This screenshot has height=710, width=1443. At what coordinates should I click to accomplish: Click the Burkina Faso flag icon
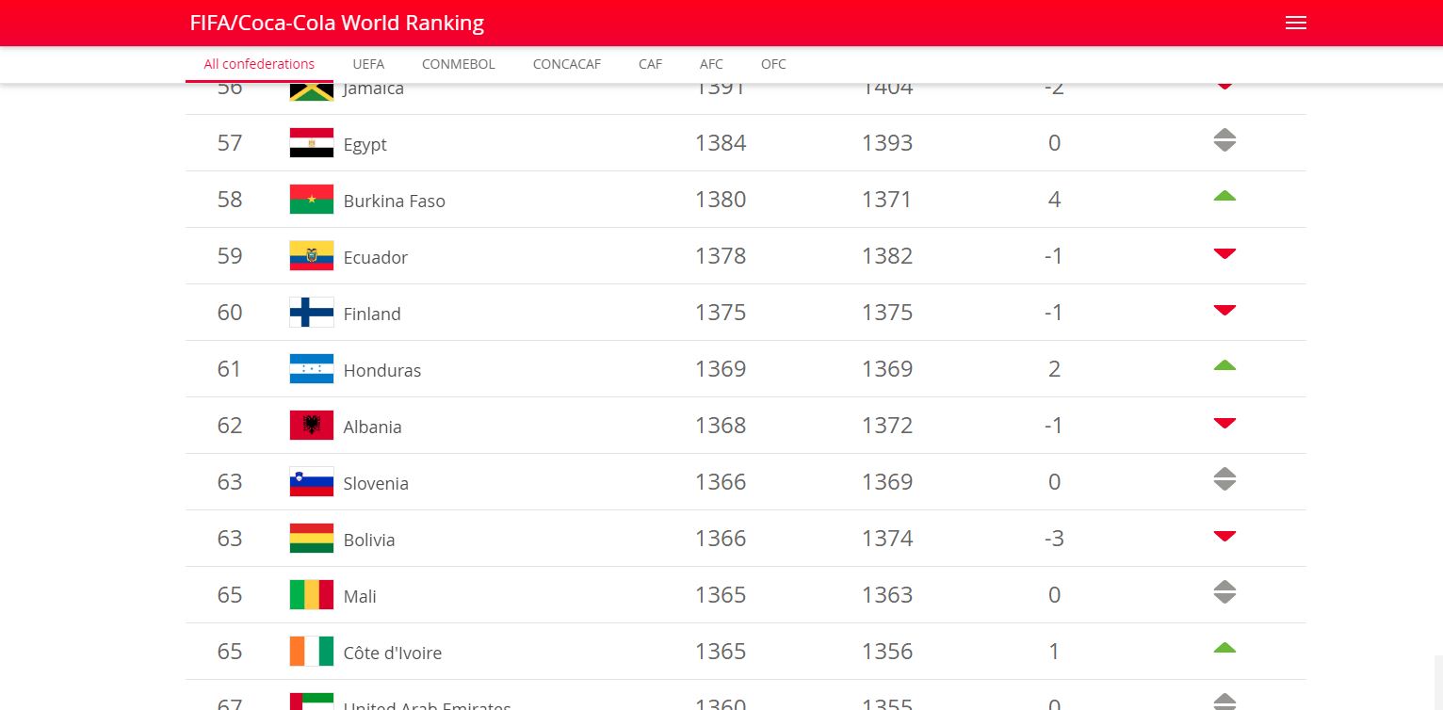pos(311,200)
